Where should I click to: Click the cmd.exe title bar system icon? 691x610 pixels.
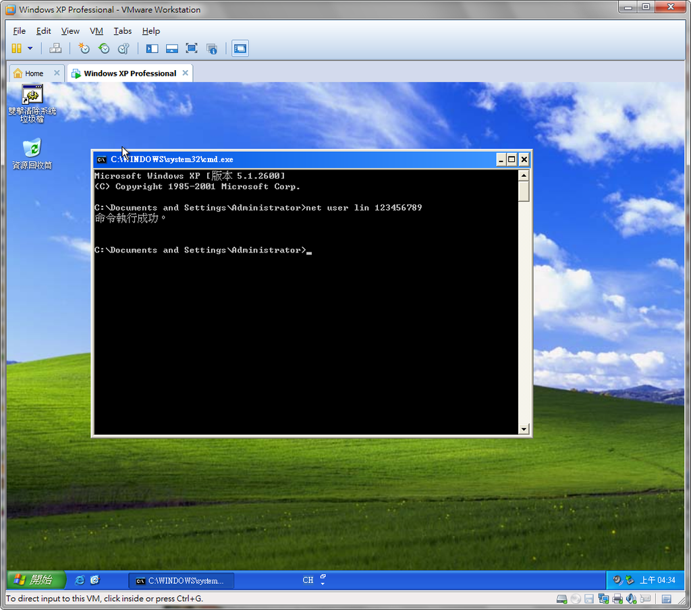point(102,159)
